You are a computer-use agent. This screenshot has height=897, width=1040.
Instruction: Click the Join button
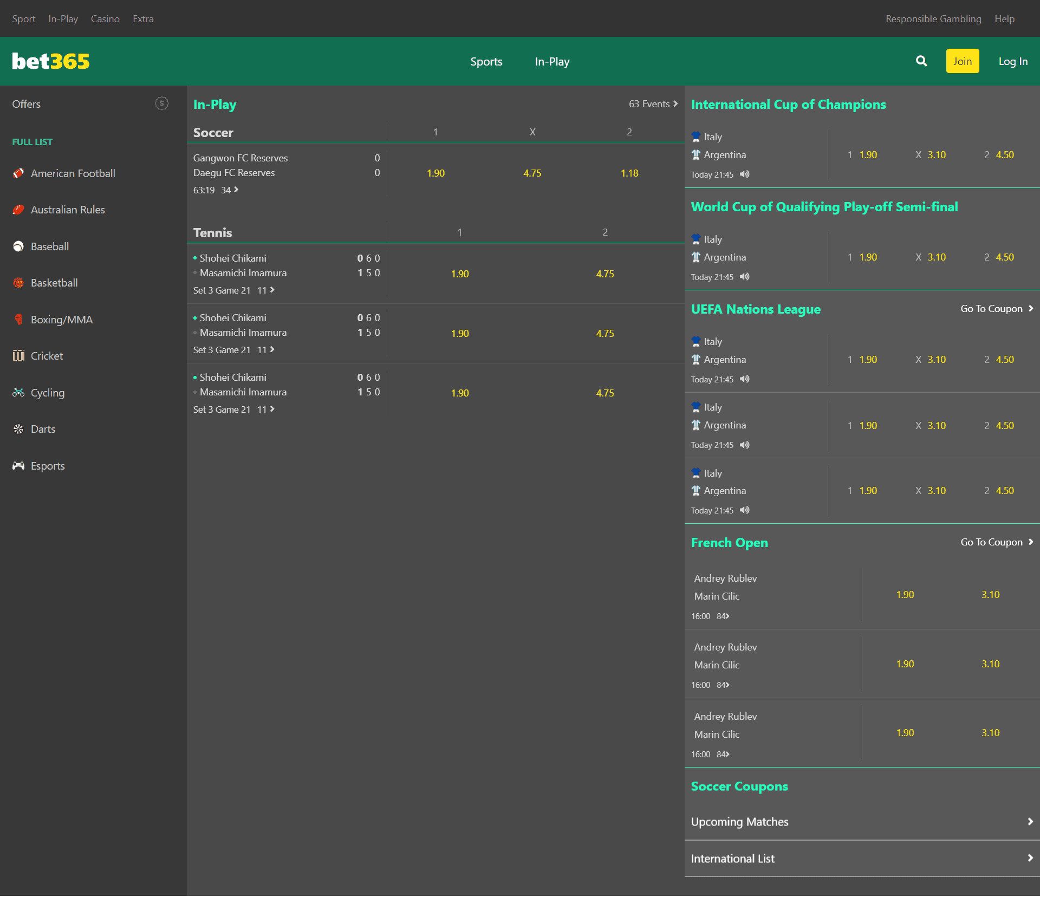pyautogui.click(x=963, y=61)
